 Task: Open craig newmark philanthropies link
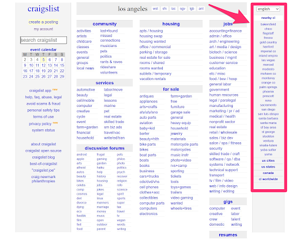coord(44,179)
